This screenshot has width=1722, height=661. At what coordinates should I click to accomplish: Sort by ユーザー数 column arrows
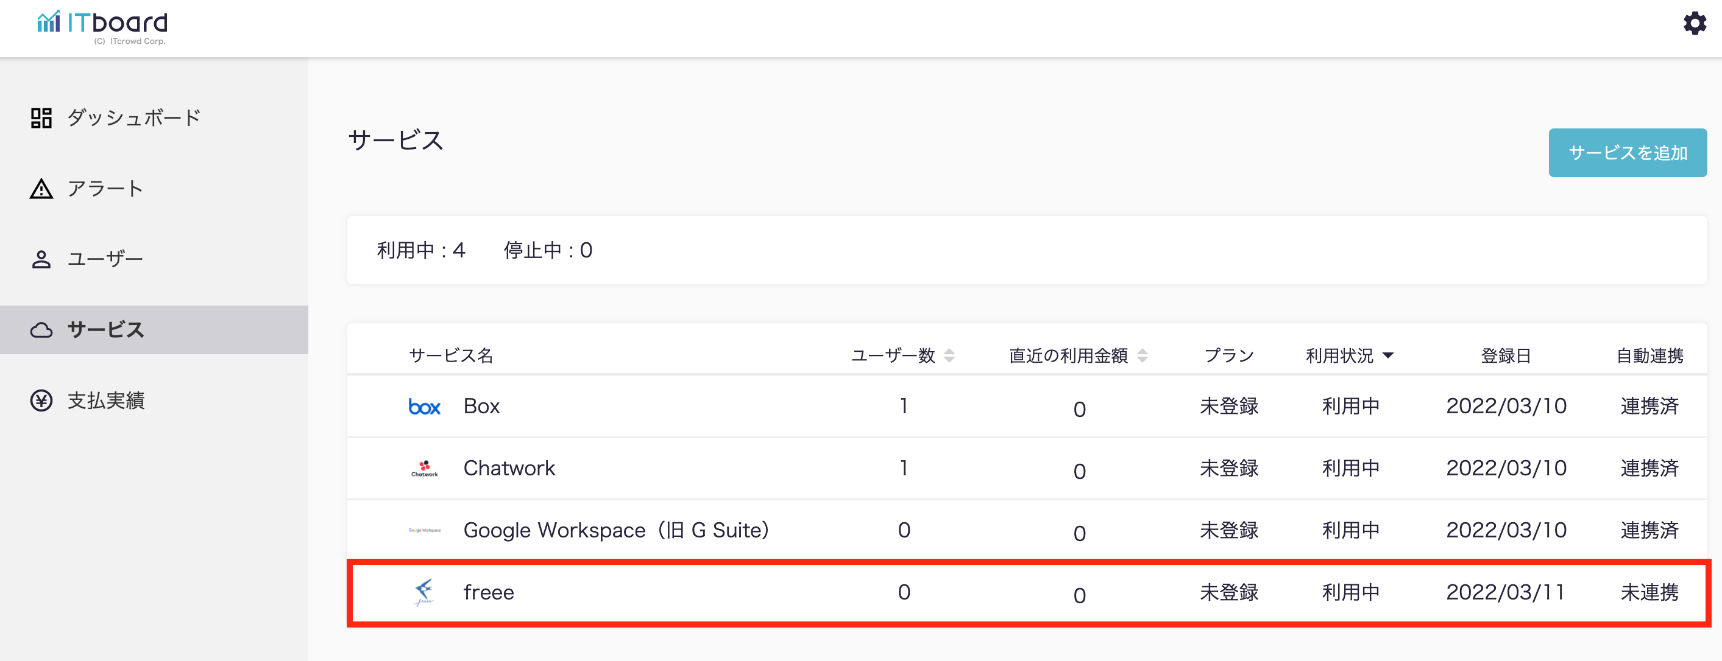click(949, 356)
